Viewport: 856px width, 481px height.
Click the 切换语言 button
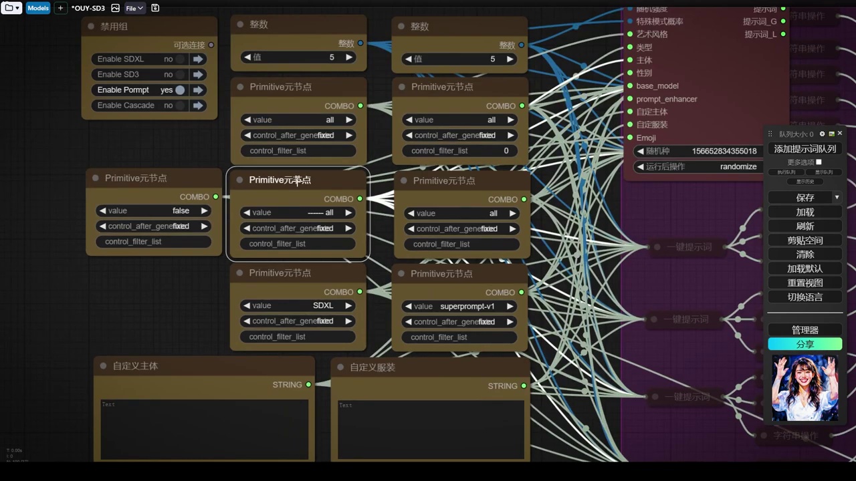[x=805, y=297]
